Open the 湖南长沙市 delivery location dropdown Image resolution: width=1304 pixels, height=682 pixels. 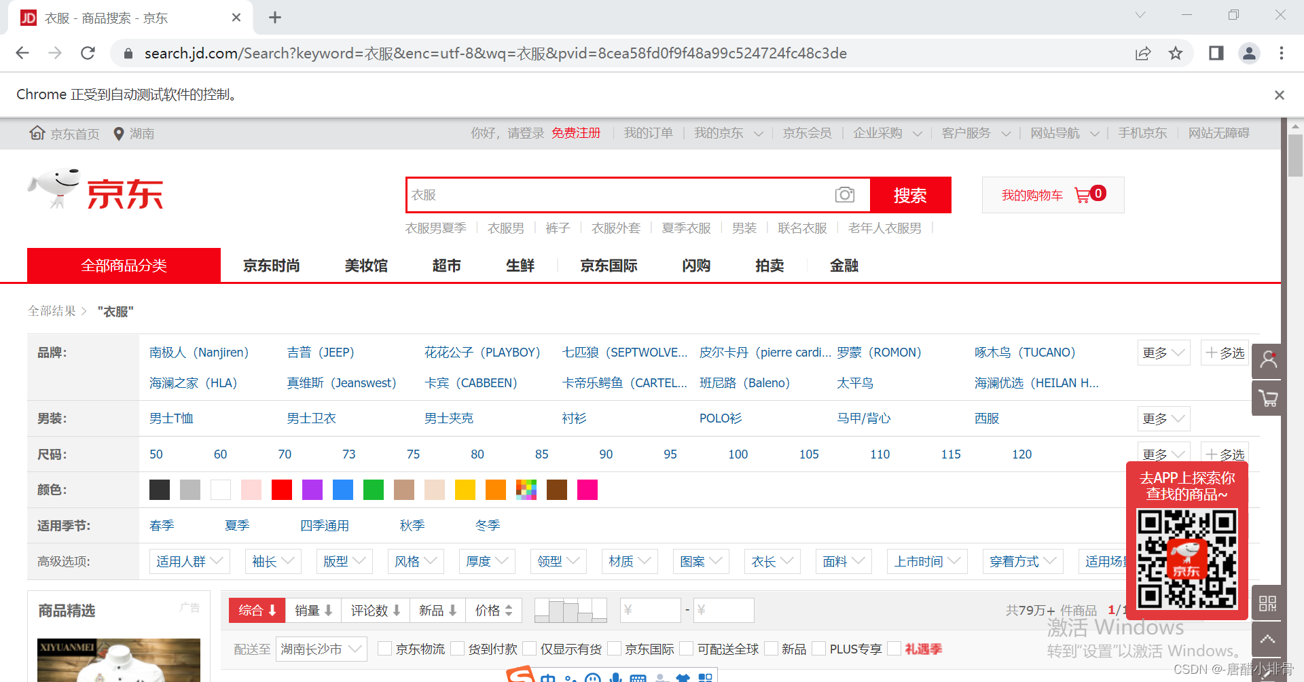pos(322,649)
